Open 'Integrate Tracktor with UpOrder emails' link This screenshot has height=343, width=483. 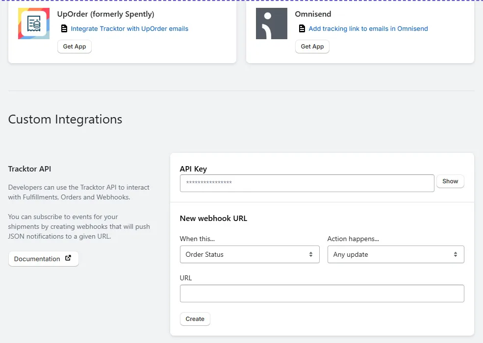(x=129, y=28)
